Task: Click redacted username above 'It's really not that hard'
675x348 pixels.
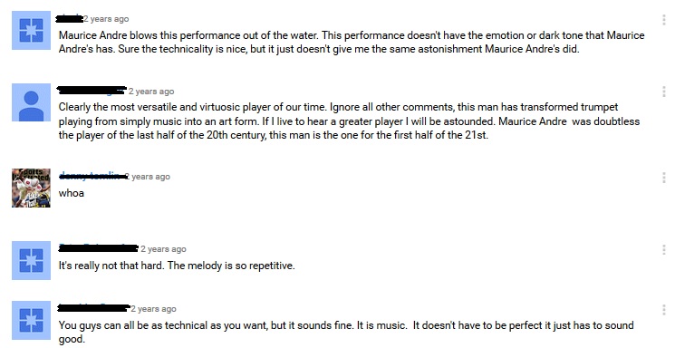Action: point(99,248)
